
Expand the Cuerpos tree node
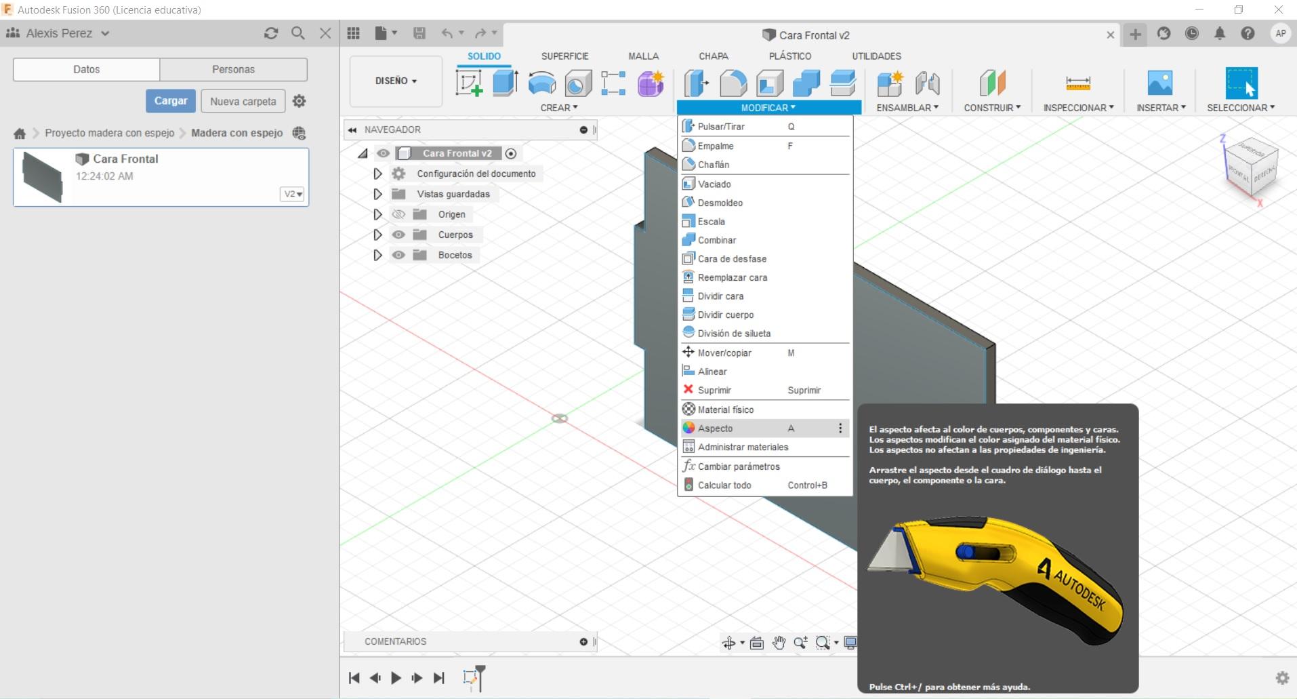point(378,235)
